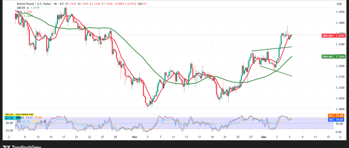
Task: Click the Dec marker on time axis
Action: tap(263, 136)
